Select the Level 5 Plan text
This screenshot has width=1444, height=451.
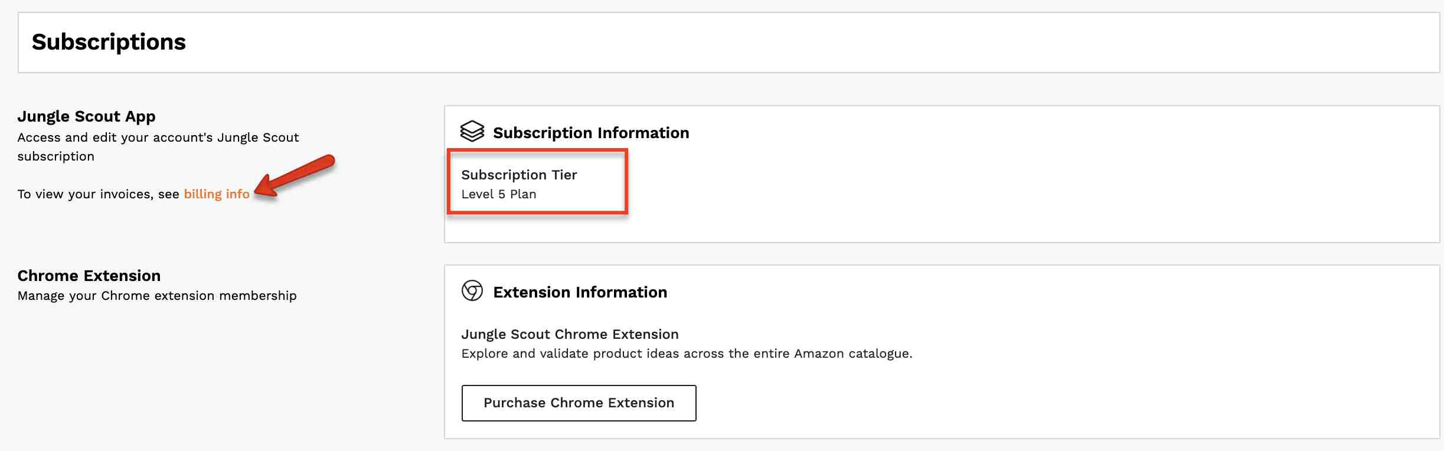point(499,194)
